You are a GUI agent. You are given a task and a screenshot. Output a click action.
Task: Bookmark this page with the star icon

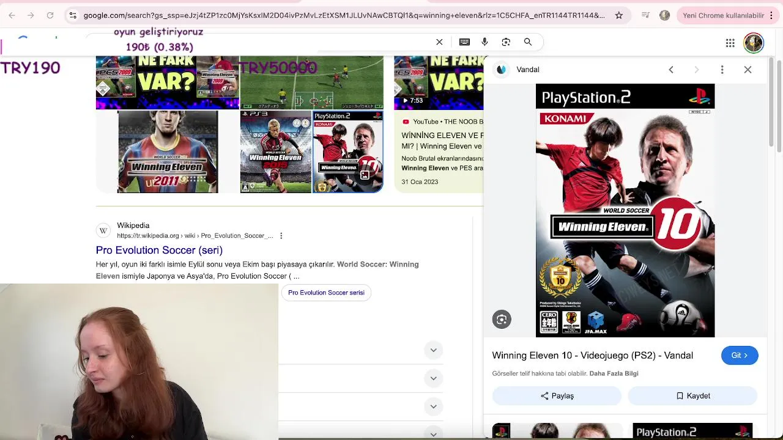point(619,15)
